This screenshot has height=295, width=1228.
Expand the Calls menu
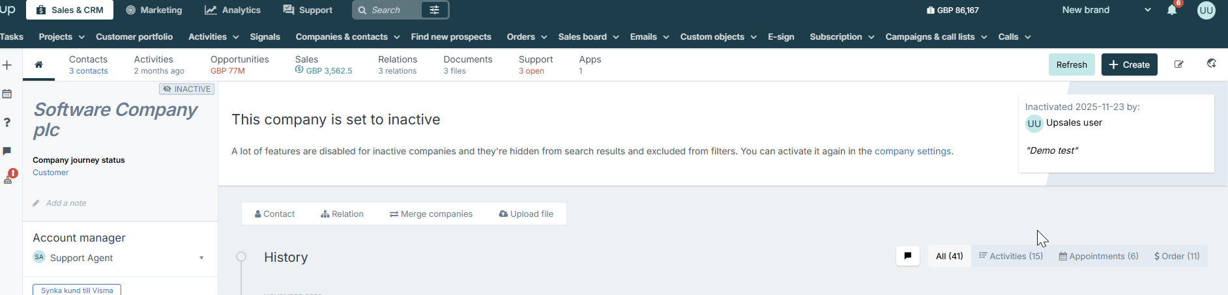(1014, 36)
